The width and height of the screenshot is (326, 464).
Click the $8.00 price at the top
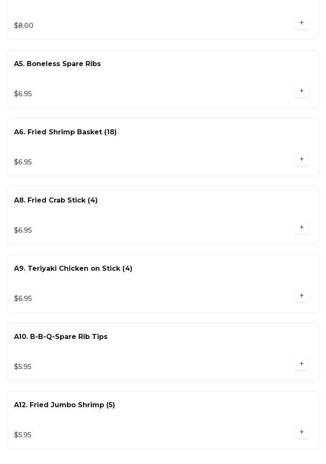pyautogui.click(x=24, y=26)
